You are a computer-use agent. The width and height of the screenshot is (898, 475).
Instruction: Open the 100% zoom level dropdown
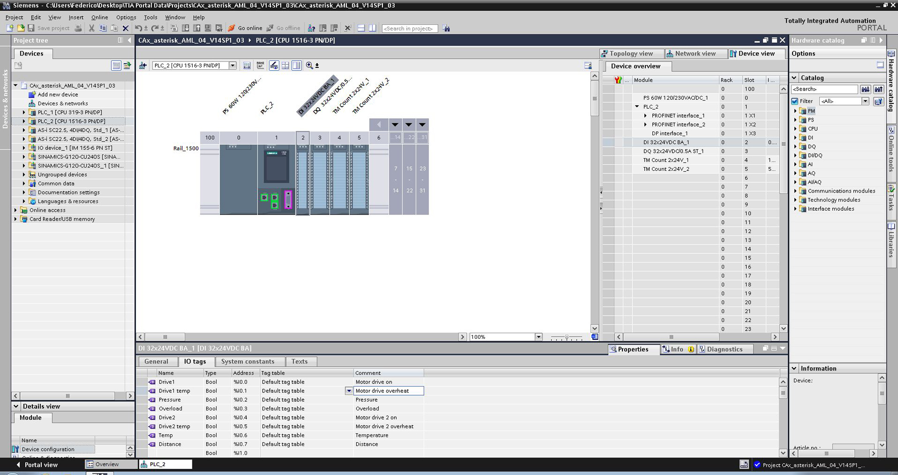coord(538,337)
